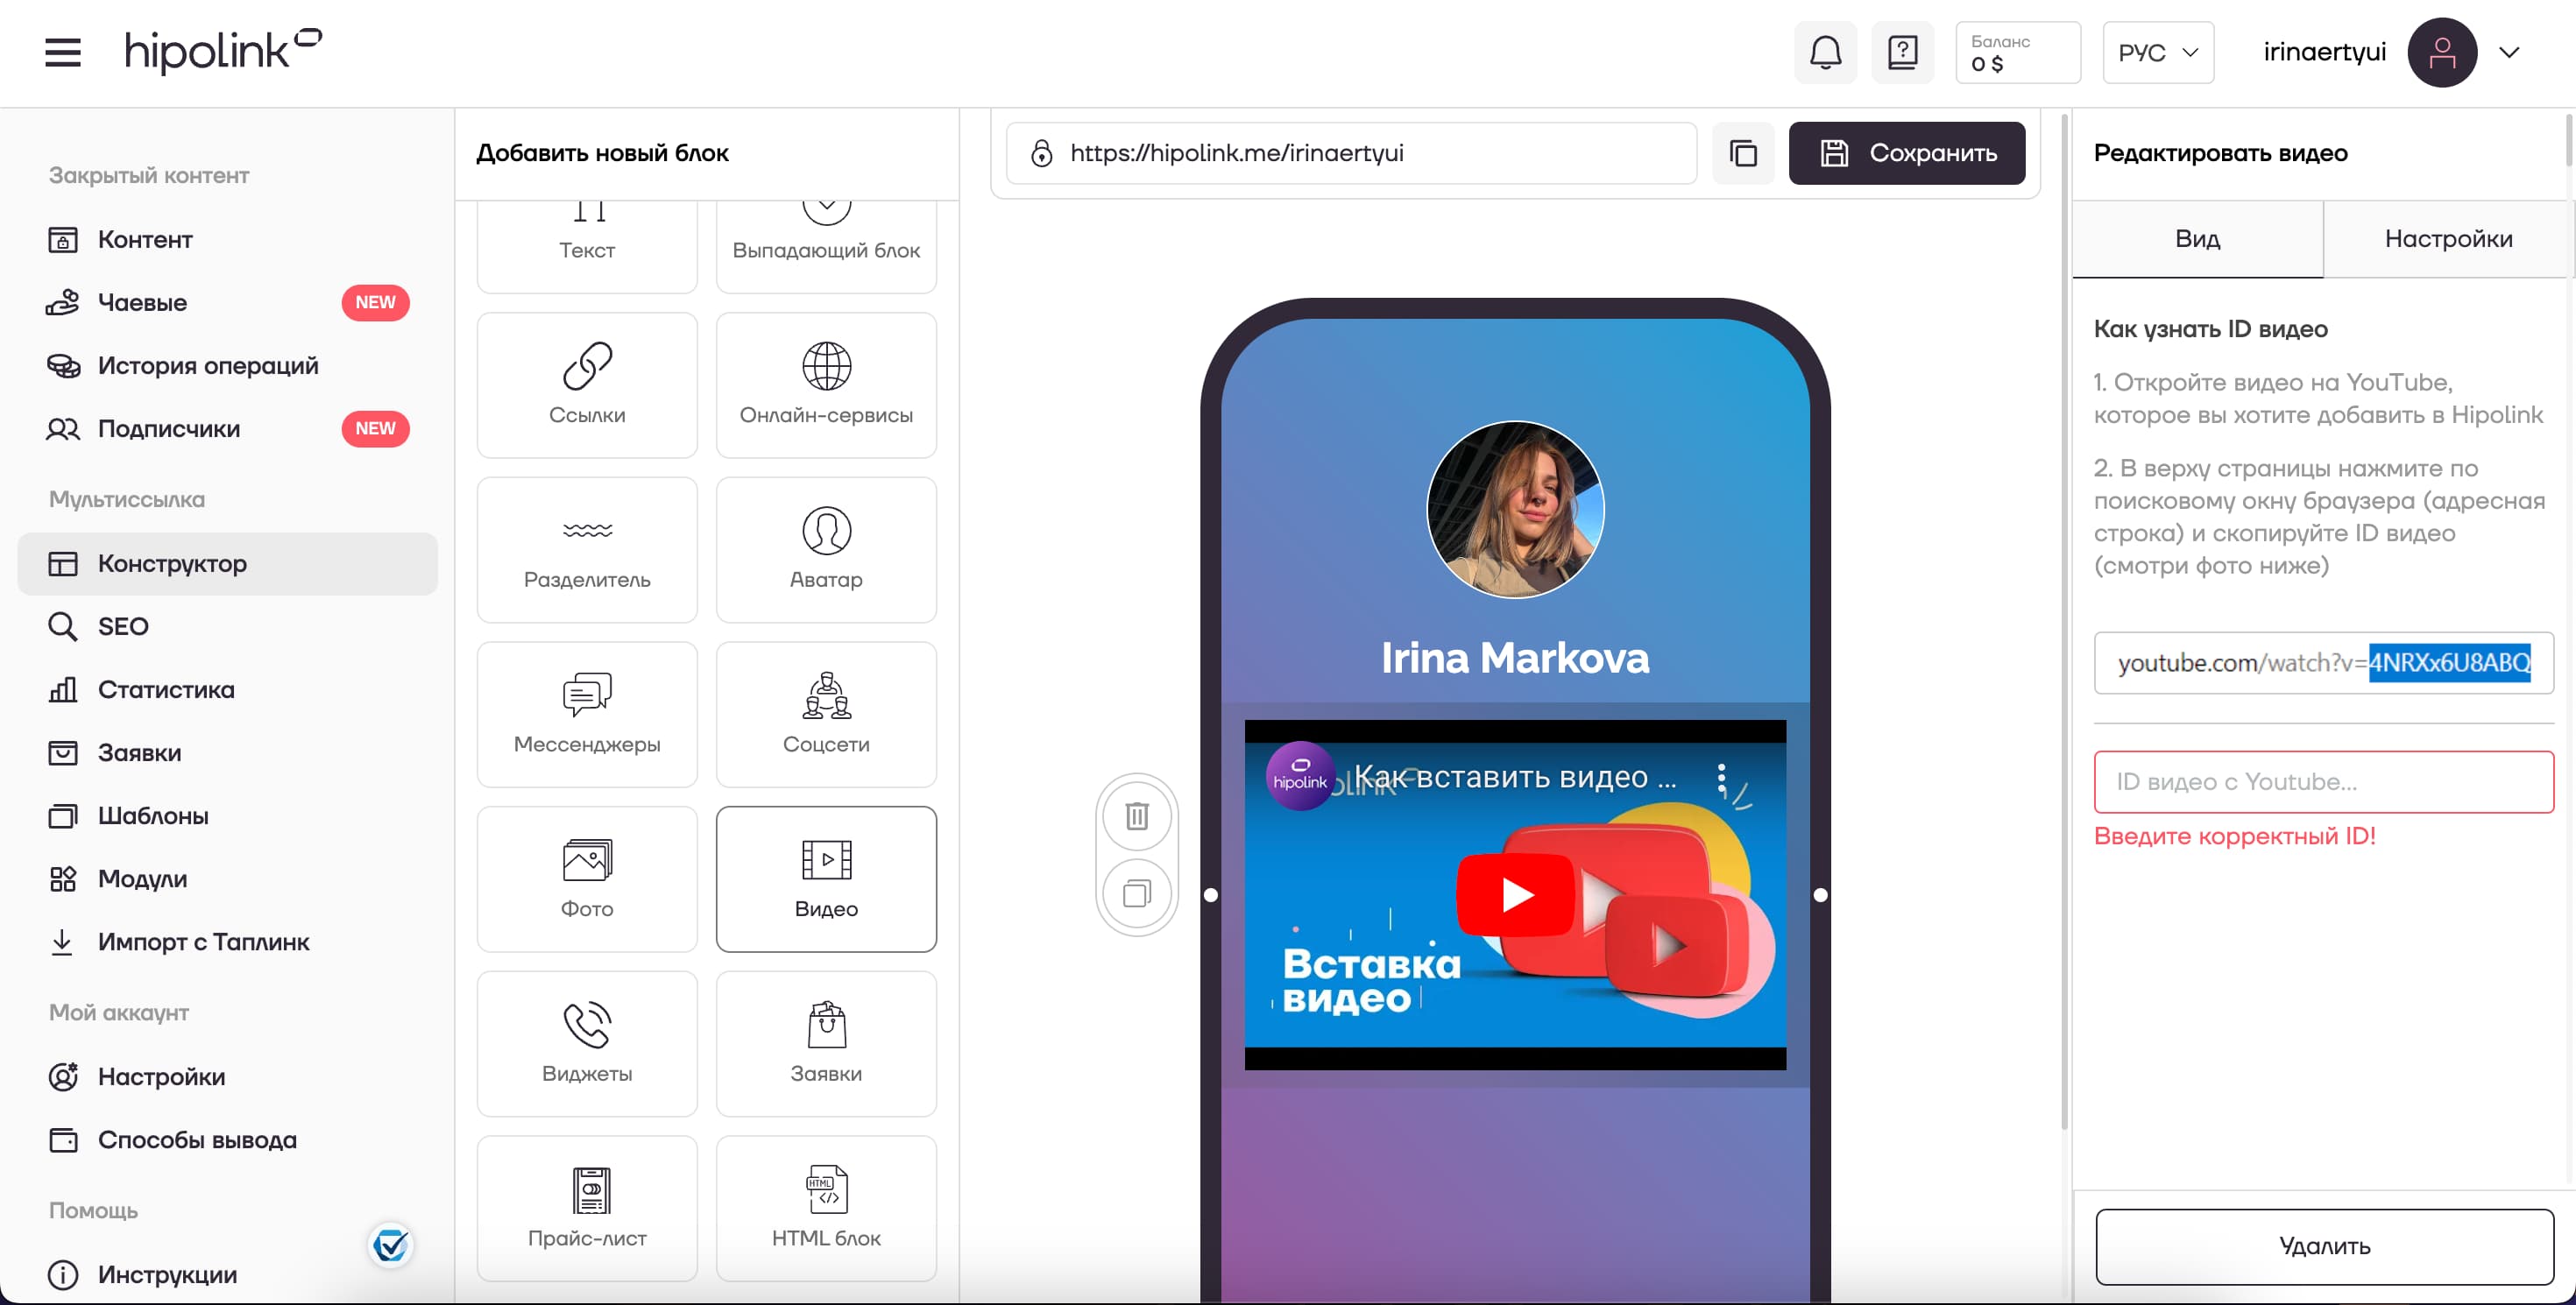2576x1305 pixels.
Task: Click the Сохранить button
Action: 1907,153
